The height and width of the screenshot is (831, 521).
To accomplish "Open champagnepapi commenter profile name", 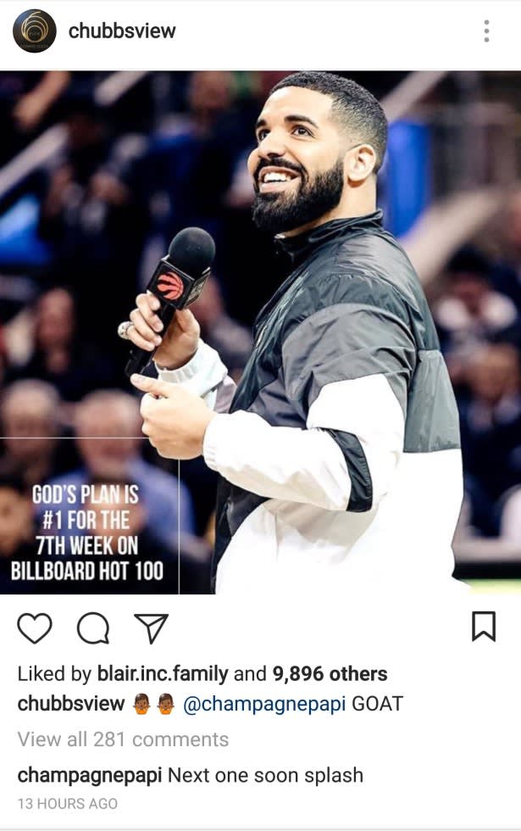I will 90,775.
